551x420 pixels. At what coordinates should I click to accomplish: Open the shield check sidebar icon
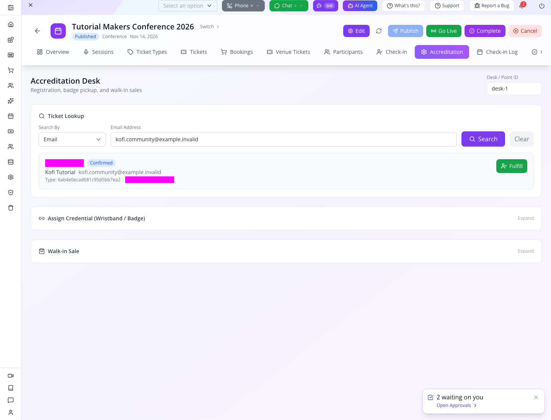11,192
